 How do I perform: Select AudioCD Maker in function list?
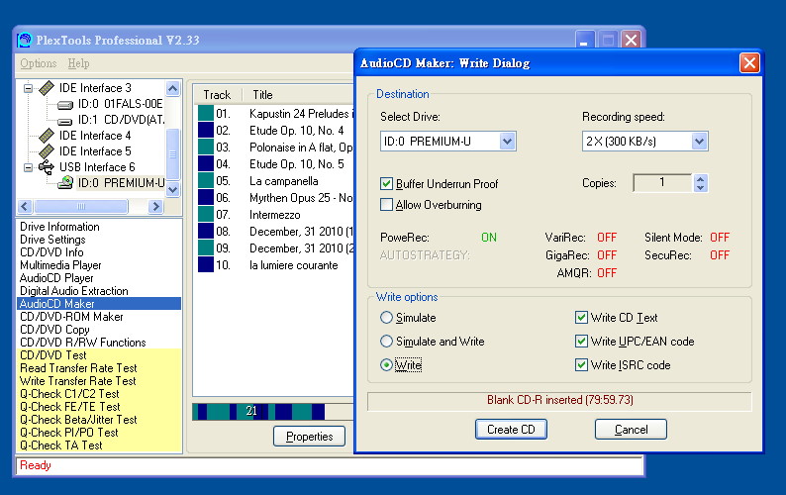[99, 304]
